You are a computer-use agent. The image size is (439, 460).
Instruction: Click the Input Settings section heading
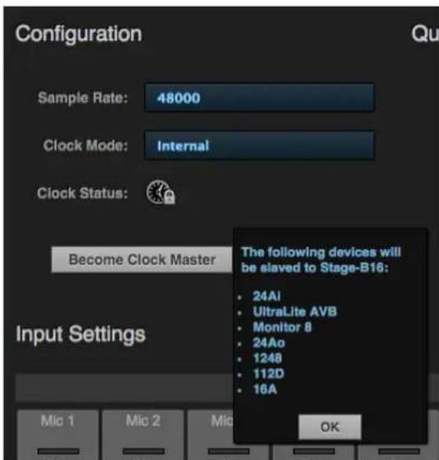[81, 334]
